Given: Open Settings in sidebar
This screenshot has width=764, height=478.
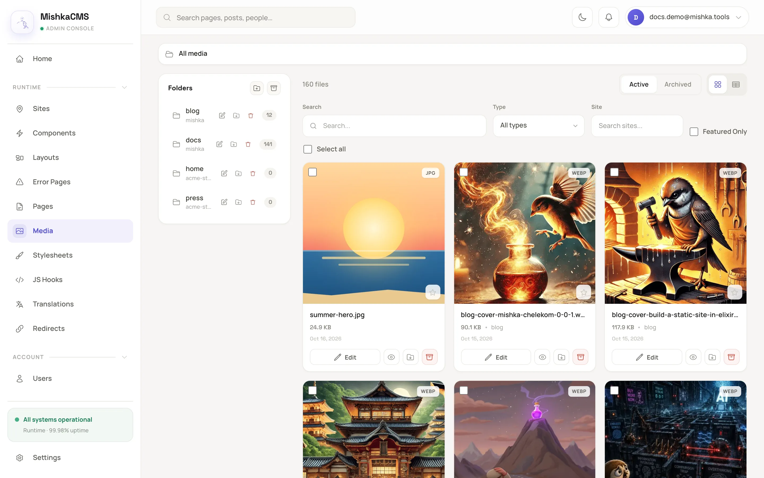Looking at the screenshot, I should [70, 458].
